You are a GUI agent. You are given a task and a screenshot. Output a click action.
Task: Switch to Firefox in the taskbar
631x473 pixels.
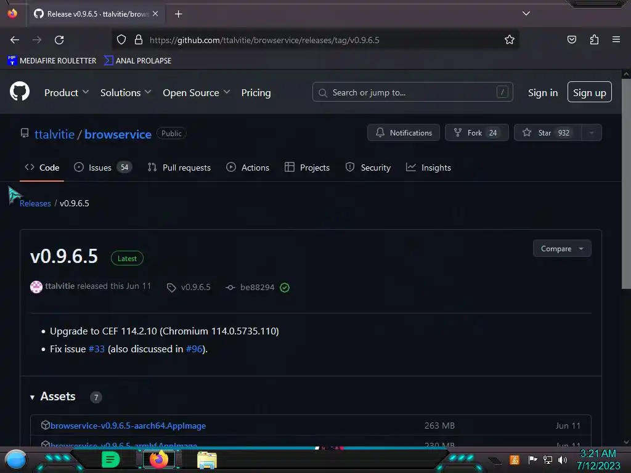(x=158, y=459)
